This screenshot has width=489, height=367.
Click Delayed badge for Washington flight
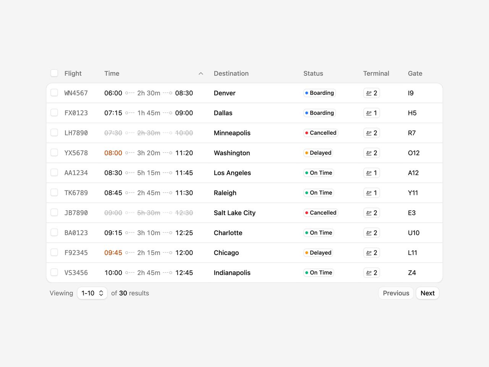(x=318, y=153)
